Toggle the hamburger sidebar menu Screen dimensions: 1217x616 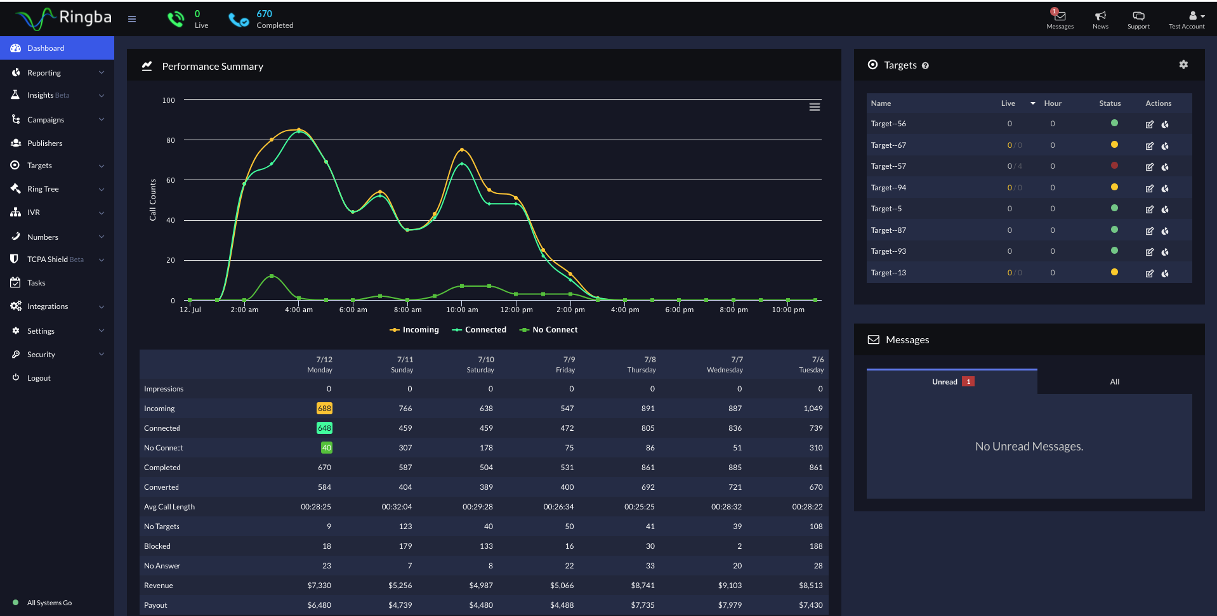pyautogui.click(x=132, y=19)
